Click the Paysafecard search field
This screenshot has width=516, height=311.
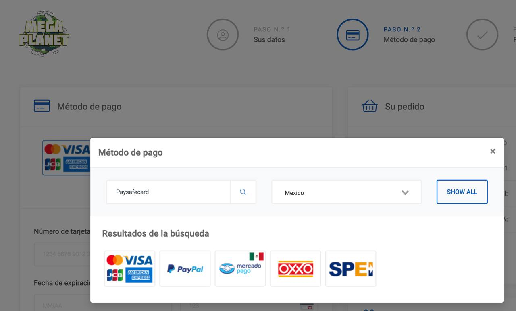[x=169, y=192]
